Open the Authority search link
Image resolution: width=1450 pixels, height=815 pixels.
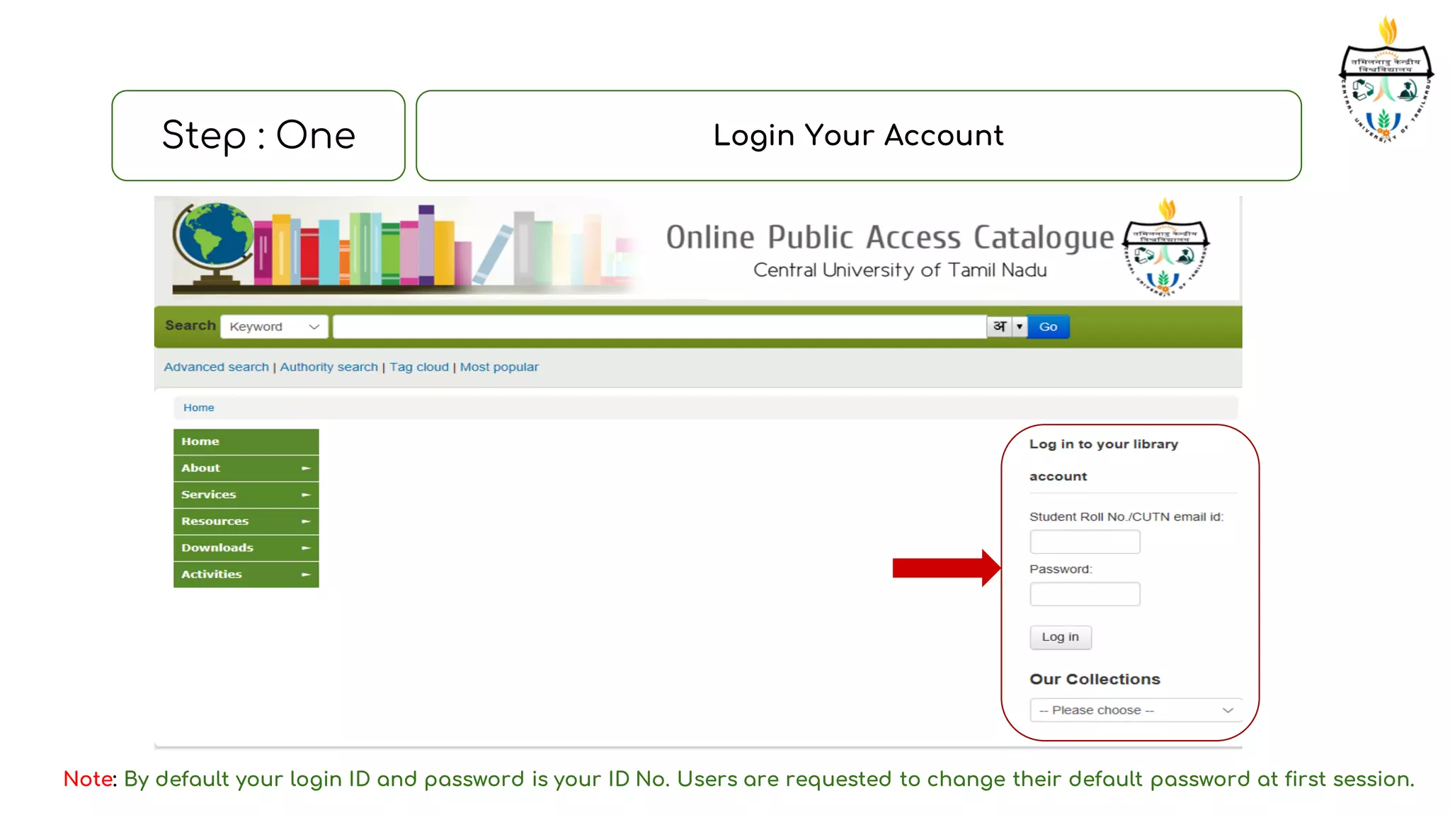click(x=329, y=367)
